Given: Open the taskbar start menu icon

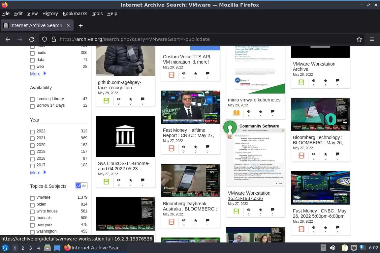Looking at the screenshot, I should pyautogui.click(x=5, y=248).
